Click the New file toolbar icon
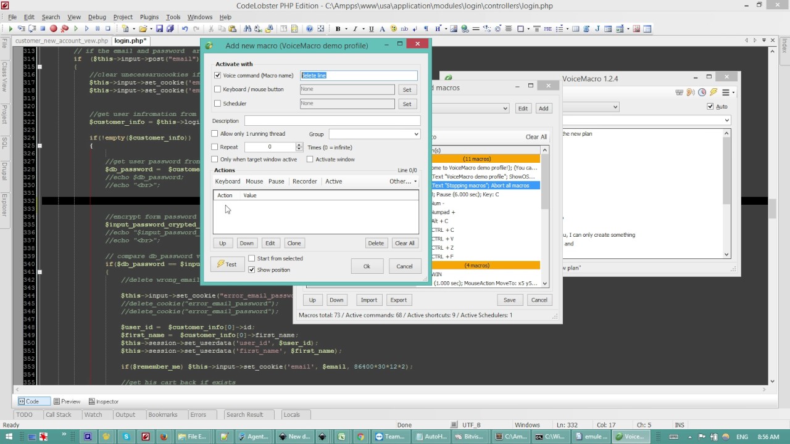The height and width of the screenshot is (444, 790). click(x=125, y=28)
